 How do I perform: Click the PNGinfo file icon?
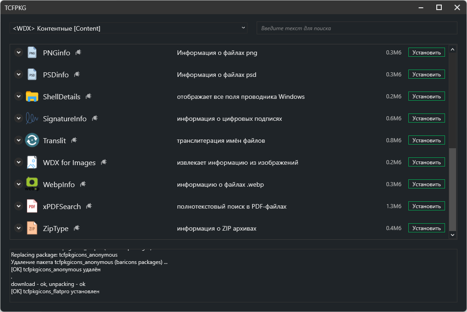point(32,53)
